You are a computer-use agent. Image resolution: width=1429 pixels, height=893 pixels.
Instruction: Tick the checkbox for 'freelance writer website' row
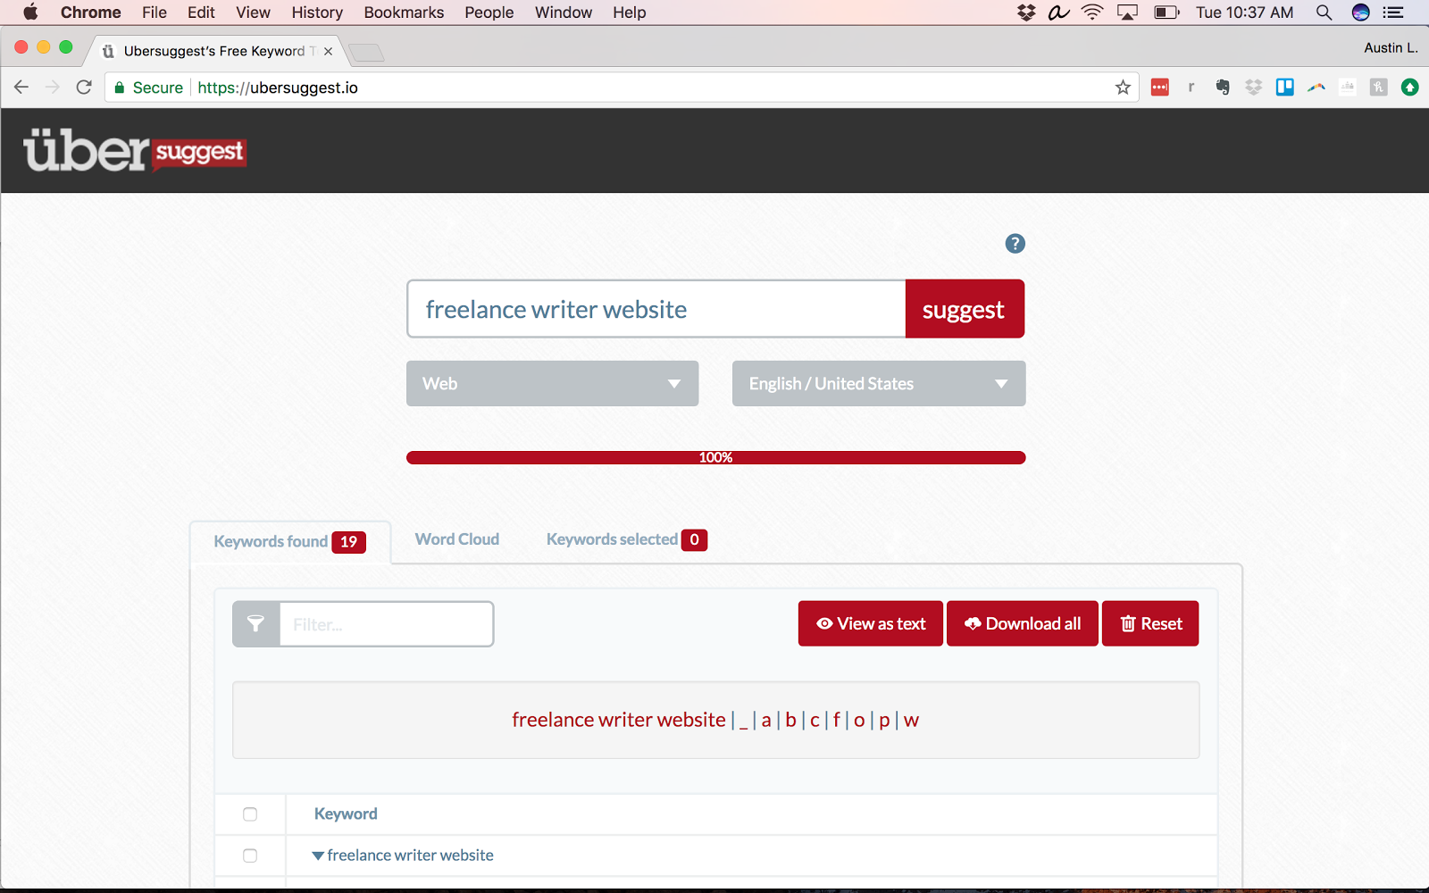click(x=250, y=855)
